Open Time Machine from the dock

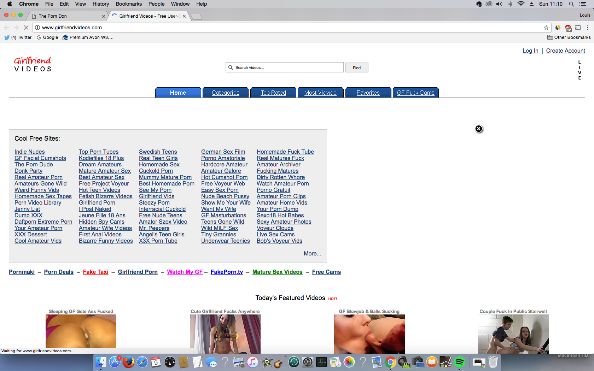point(294,362)
